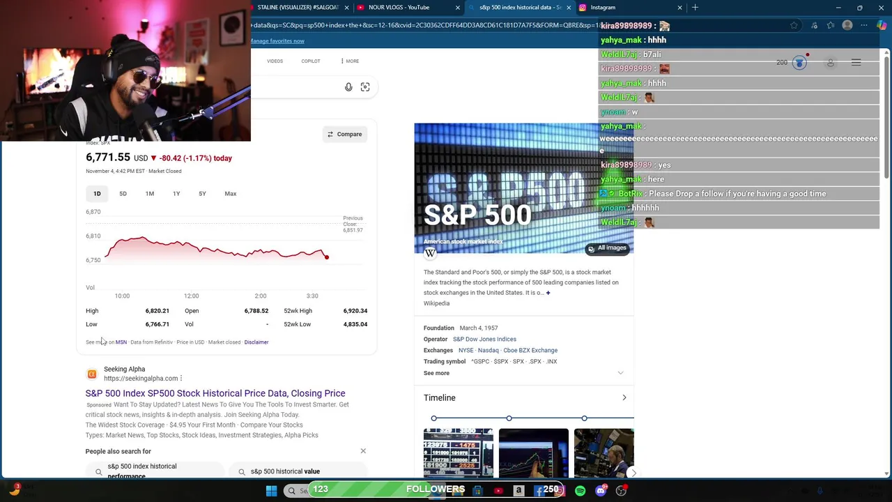Open the stock chart timeline thumbnail
Viewport: 892px width, 502px height.
pos(534,453)
